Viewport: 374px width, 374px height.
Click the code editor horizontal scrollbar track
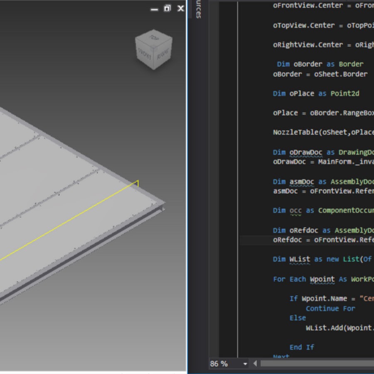pyautogui.click(x=317, y=364)
